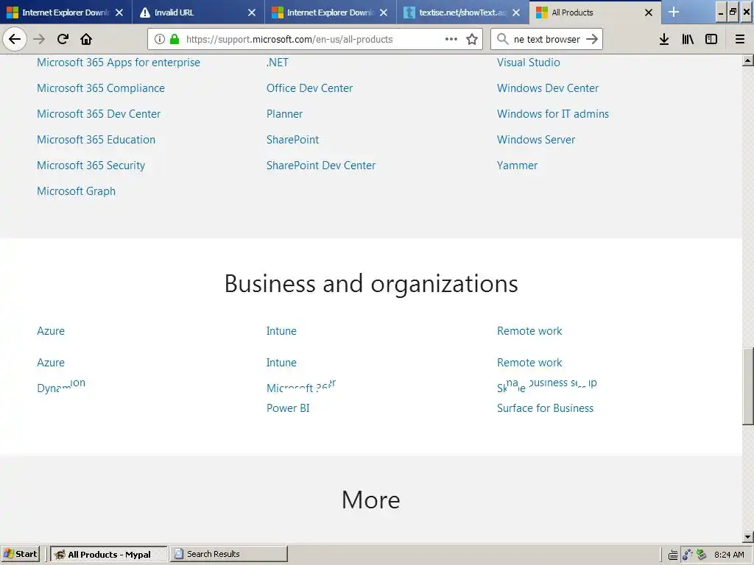Open the Windows Start menu
The height and width of the screenshot is (565, 754).
point(20,554)
